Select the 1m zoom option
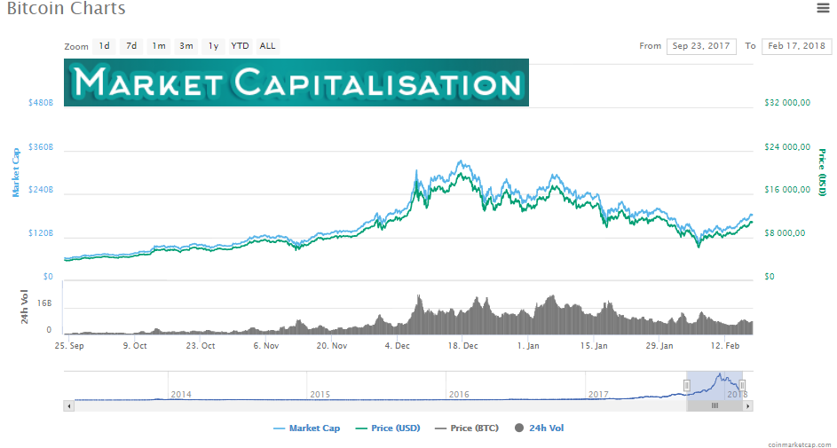837x448 pixels. 159,45
